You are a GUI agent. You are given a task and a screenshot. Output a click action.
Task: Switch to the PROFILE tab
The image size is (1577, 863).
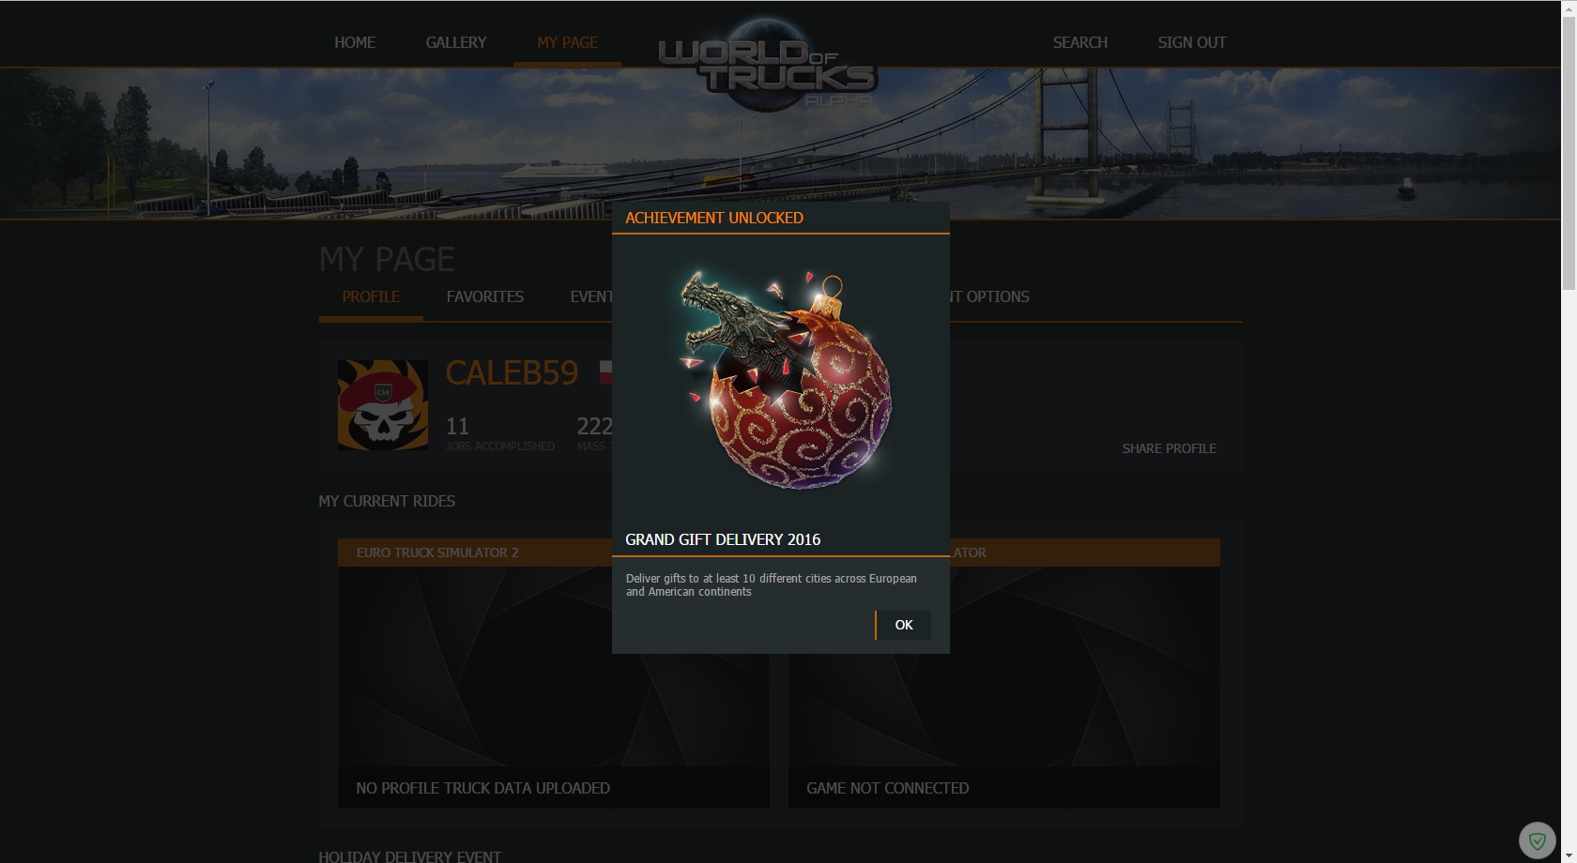pos(371,296)
